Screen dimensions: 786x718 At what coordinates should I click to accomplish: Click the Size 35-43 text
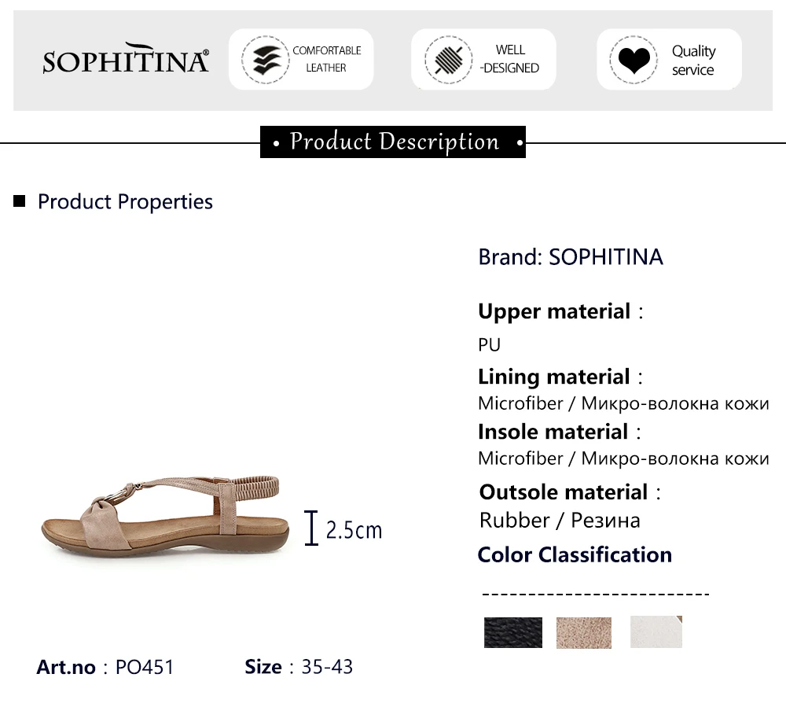pos(299,667)
